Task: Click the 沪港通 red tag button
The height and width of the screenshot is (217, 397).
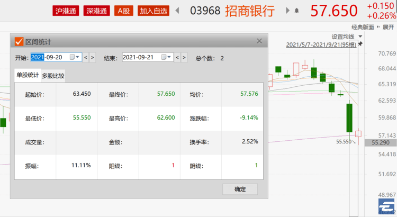Action: (66, 11)
